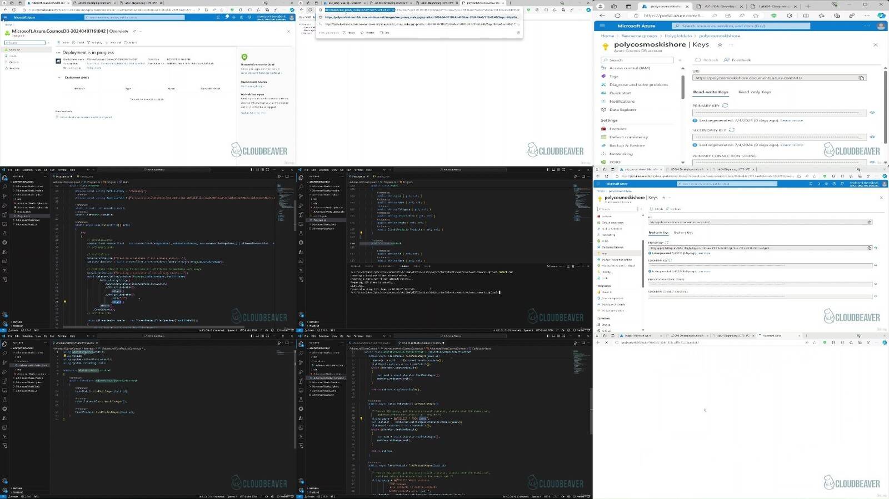The image size is (889, 499).
Task: Collapse the sidebar menu in the top-right Keys window
Action: click(x=680, y=60)
